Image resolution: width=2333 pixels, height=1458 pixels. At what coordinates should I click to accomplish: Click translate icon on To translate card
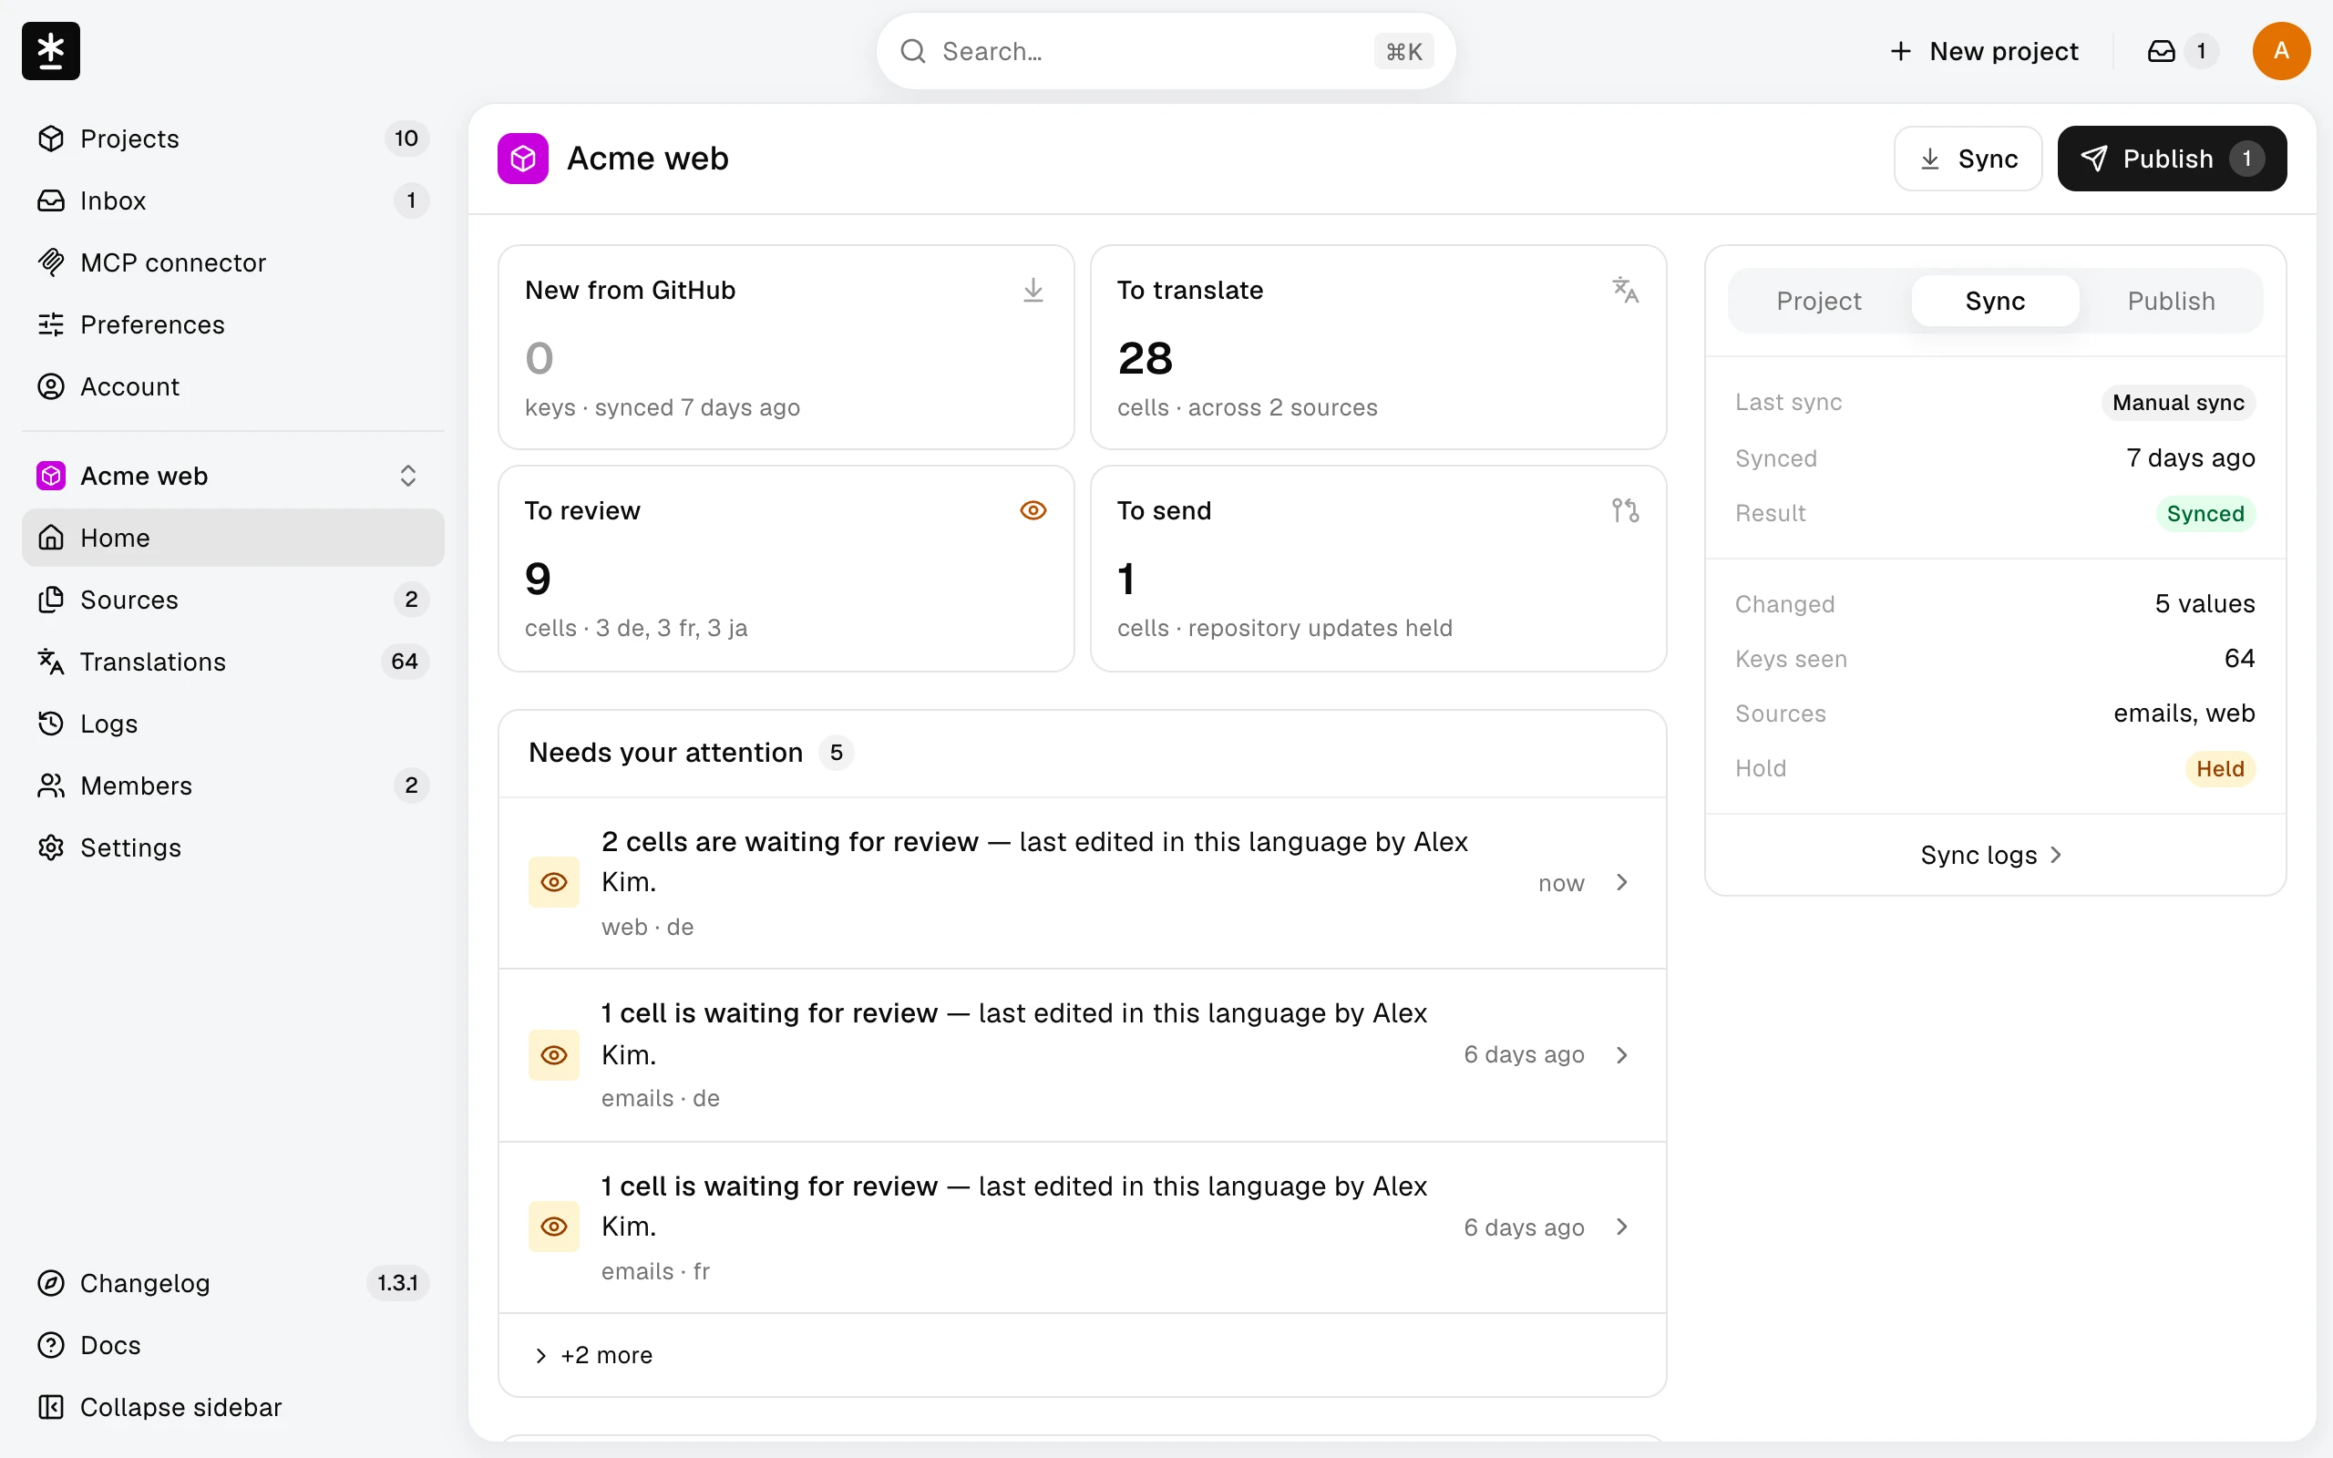(1626, 291)
